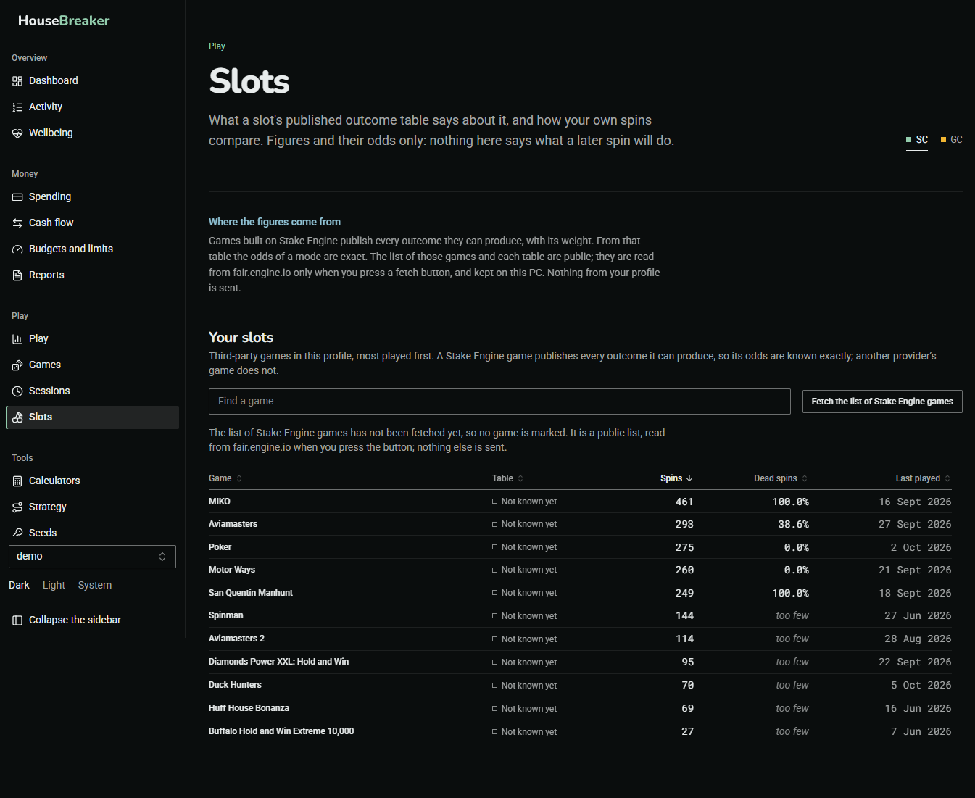The width and height of the screenshot is (975, 798).
Task: Click the Huff House Bonanza game name
Action: pyautogui.click(x=249, y=708)
